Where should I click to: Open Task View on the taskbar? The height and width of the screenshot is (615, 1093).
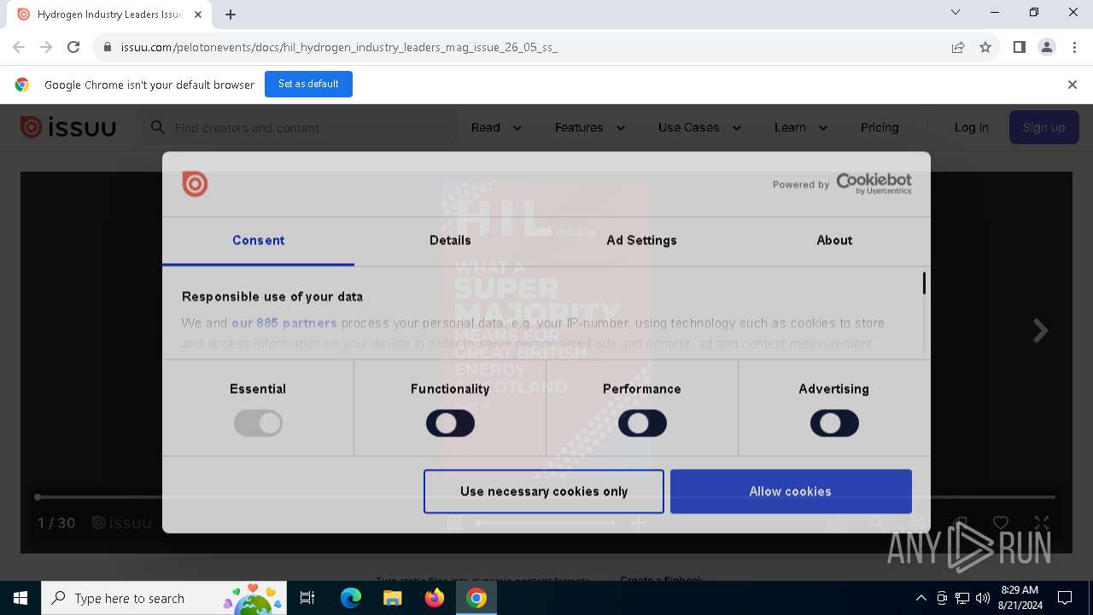point(307,598)
